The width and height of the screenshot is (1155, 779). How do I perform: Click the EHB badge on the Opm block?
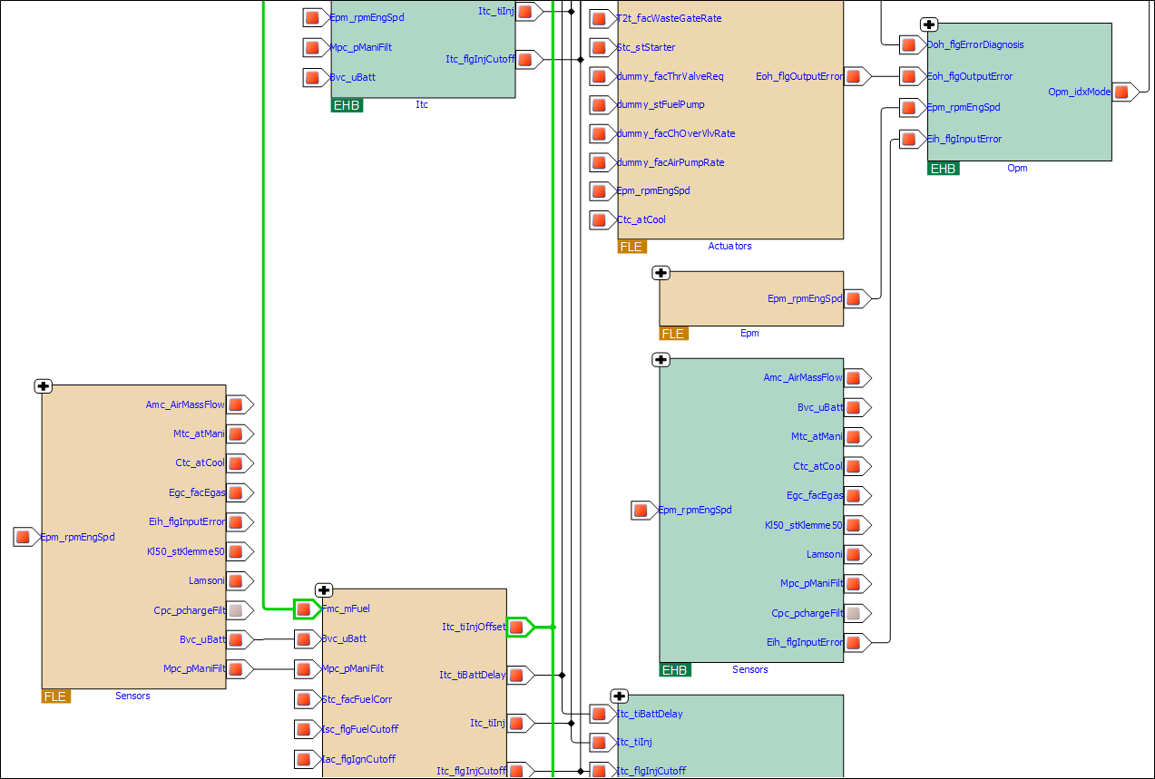coord(943,168)
